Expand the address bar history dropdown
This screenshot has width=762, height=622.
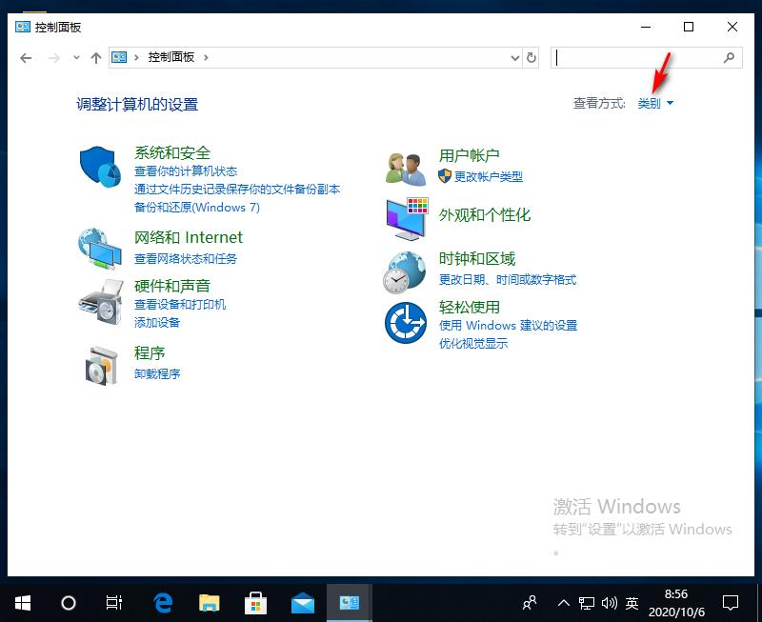click(x=515, y=58)
